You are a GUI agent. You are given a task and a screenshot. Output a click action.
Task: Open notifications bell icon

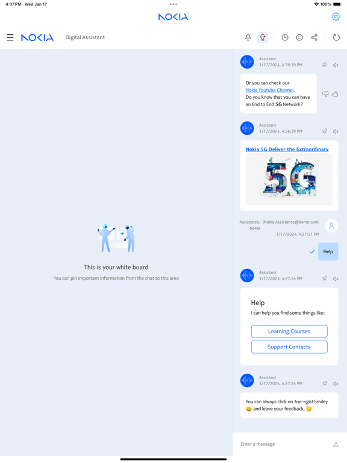pyautogui.click(x=248, y=37)
